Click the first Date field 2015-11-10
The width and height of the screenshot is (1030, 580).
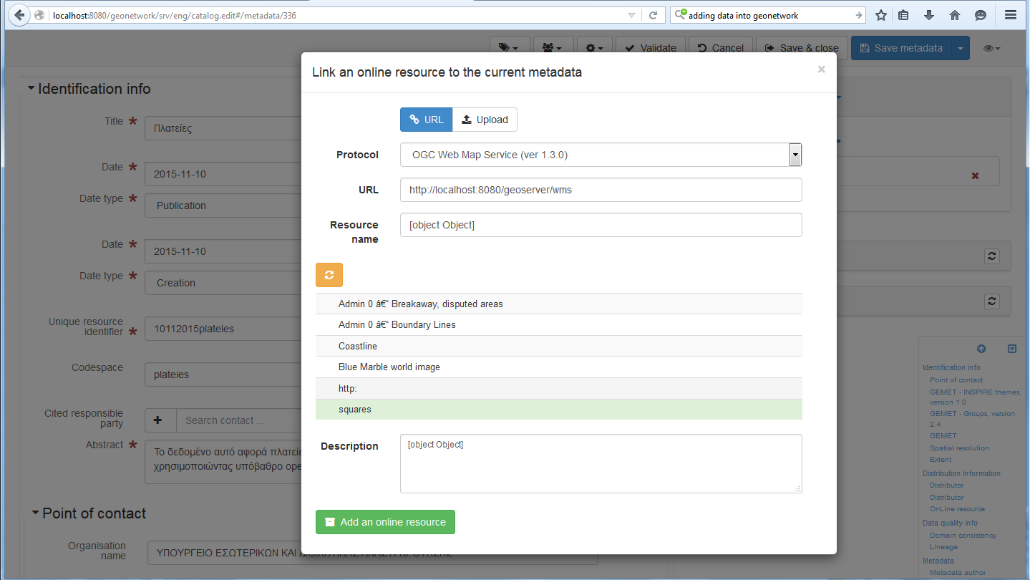(223, 174)
